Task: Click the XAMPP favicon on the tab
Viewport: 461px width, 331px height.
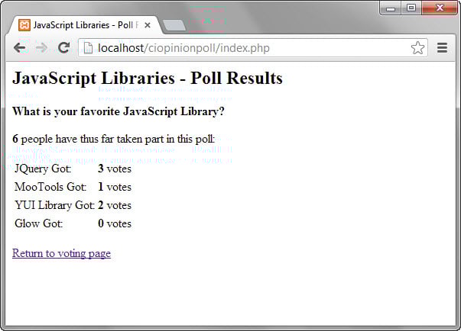Action: tap(24, 25)
